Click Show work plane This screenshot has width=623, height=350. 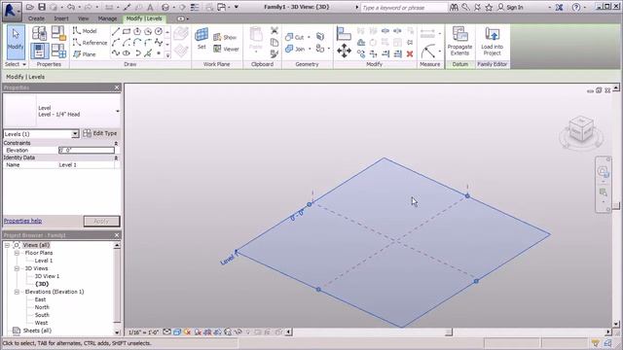click(225, 37)
